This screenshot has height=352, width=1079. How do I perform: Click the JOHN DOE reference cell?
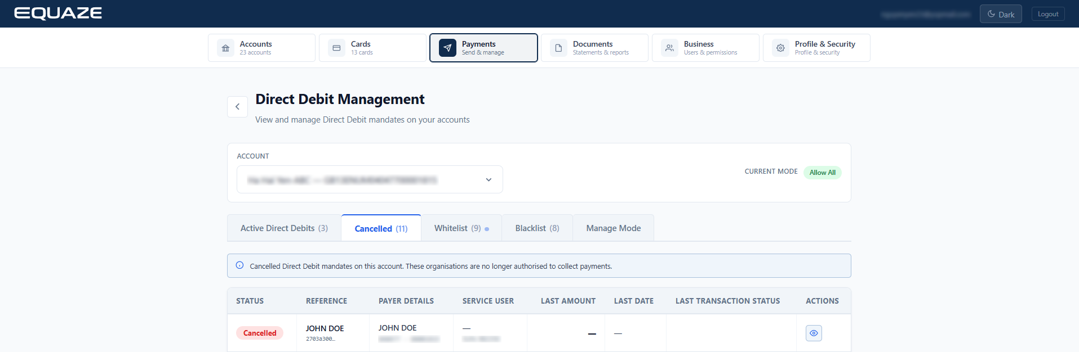point(333,333)
